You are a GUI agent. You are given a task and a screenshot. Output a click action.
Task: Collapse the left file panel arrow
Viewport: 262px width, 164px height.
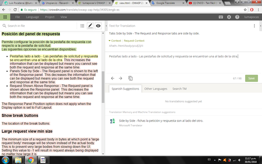coord(106,26)
